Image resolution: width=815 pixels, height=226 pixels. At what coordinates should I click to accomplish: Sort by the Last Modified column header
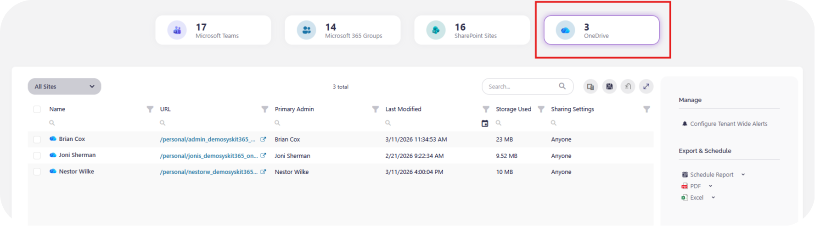point(403,109)
